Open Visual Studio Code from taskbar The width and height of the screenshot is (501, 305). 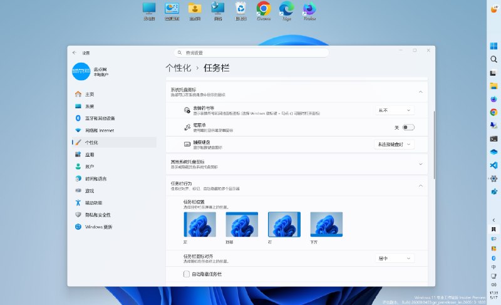point(493,165)
